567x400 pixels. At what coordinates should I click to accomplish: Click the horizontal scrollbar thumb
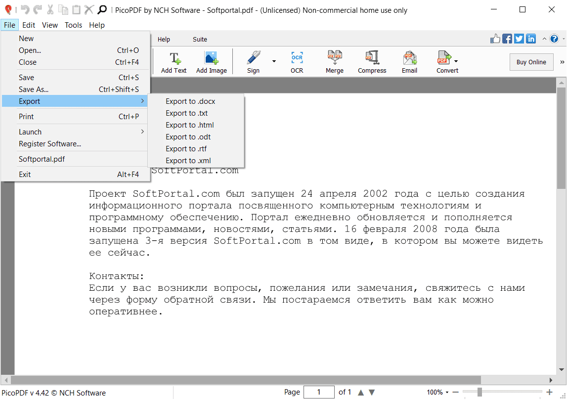246,380
